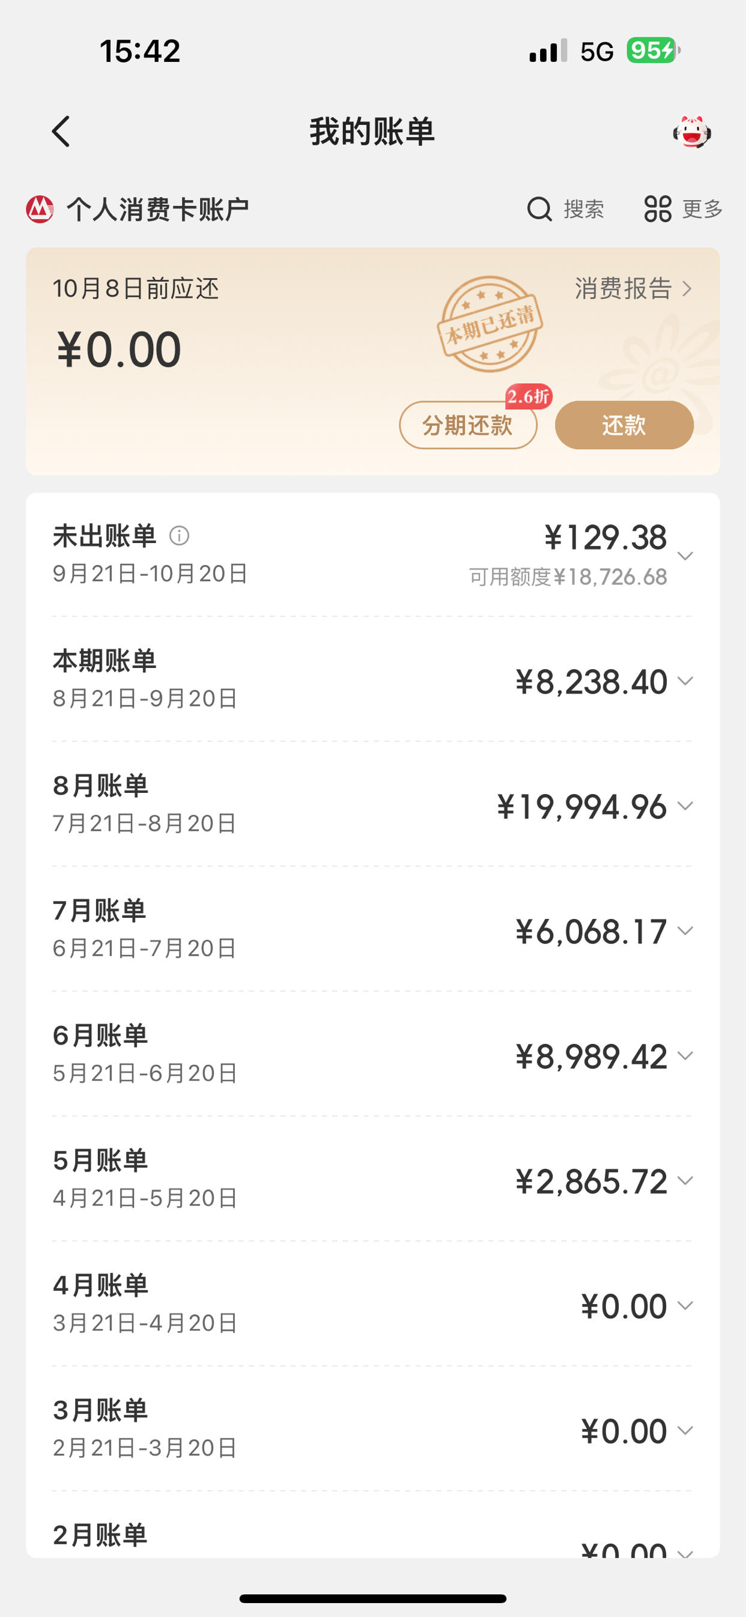Expand the 6月账单 ¥8,989.42 chevron
Image resolution: width=746 pixels, height=1617 pixels.
click(685, 1056)
